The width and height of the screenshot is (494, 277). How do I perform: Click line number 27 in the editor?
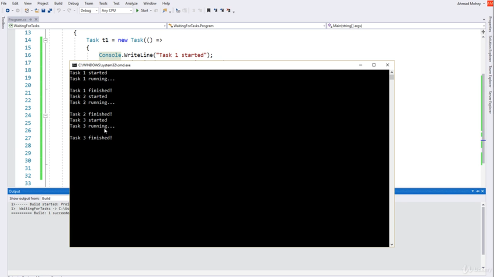coord(28,138)
